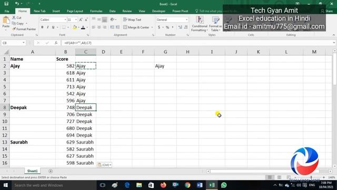
Task: Open the File menu
Action: tap(7, 11)
